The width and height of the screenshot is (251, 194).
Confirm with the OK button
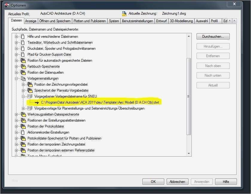[x=153, y=182]
